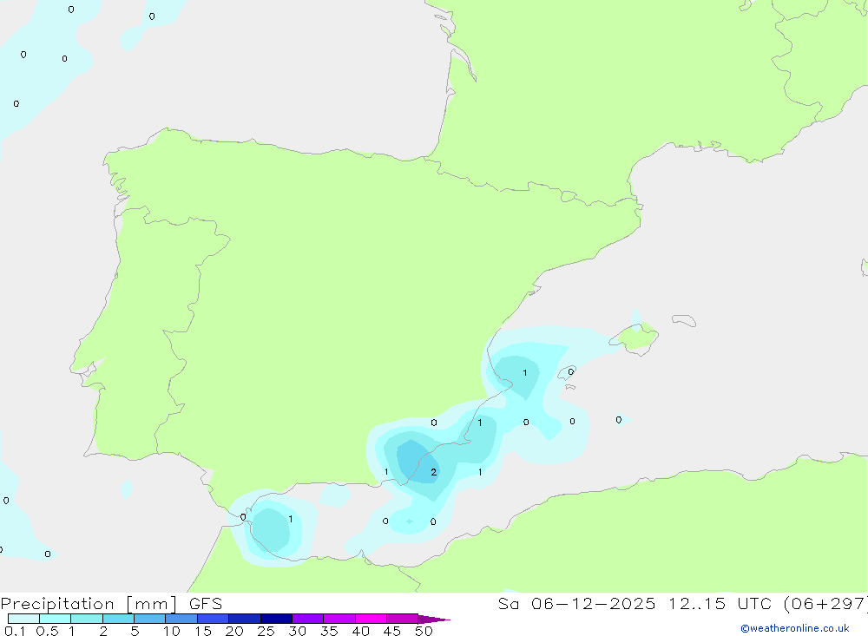Click the '45' legend scale label
Image resolution: width=868 pixels, height=636 pixels.
392,631
